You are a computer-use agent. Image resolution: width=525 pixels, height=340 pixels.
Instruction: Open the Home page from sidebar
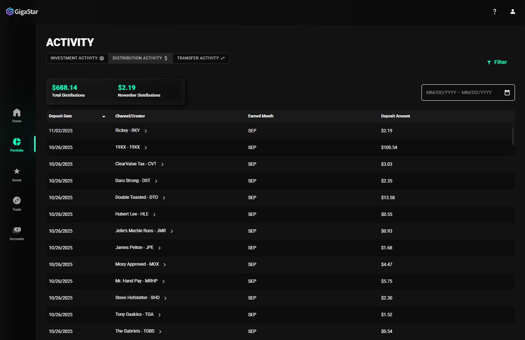pyautogui.click(x=17, y=114)
